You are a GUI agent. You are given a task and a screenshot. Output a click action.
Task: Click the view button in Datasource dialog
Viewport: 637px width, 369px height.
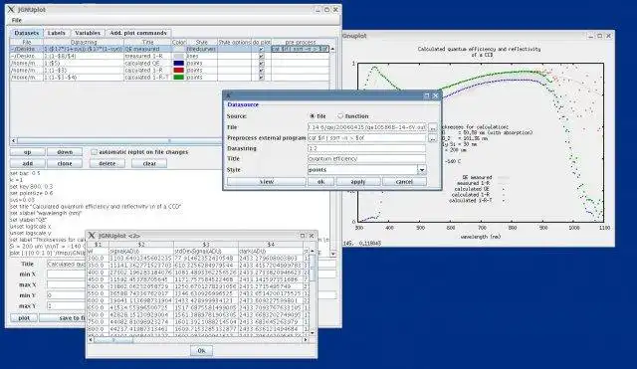[267, 182]
